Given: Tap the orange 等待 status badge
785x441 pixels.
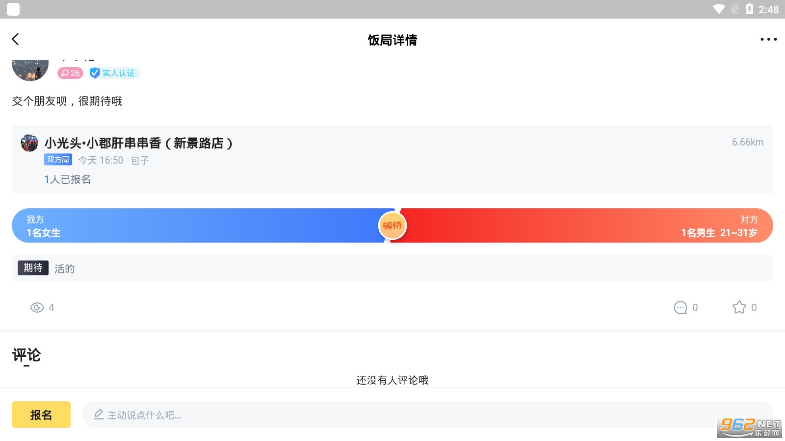Looking at the screenshot, I should point(392,226).
